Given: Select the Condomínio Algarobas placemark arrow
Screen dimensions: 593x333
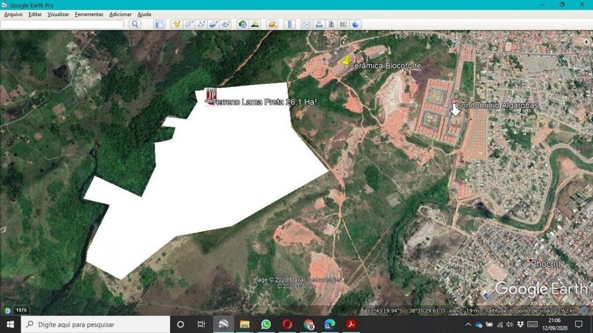Looking at the screenshot, I should click(455, 109).
